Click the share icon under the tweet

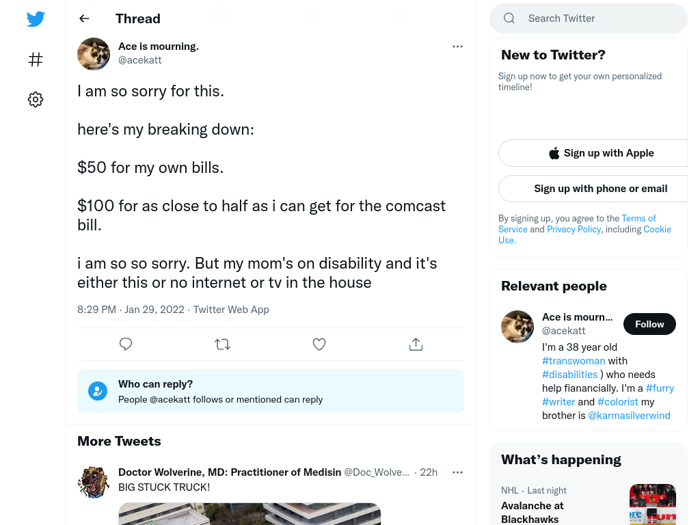(416, 345)
